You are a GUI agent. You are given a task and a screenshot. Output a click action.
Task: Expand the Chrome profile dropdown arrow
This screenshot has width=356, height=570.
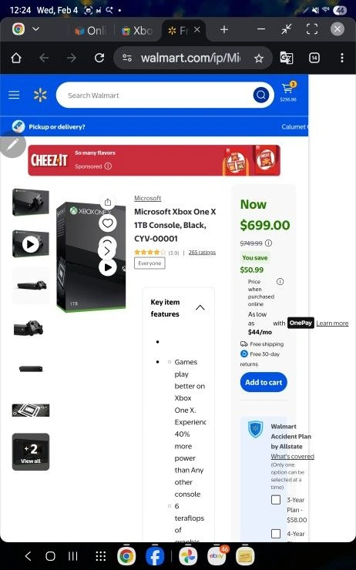(35, 29)
